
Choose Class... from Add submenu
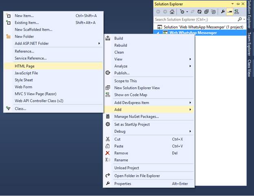53,109
